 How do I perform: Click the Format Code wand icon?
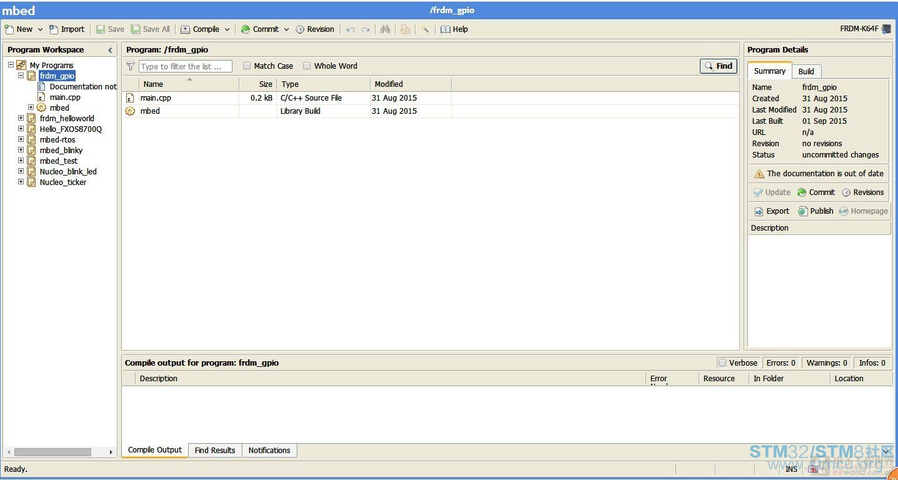tap(425, 29)
